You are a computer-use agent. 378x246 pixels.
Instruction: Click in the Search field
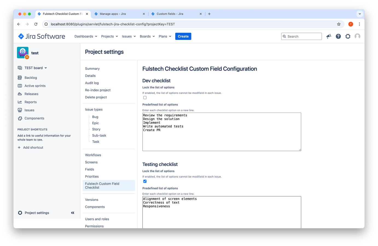301,36
